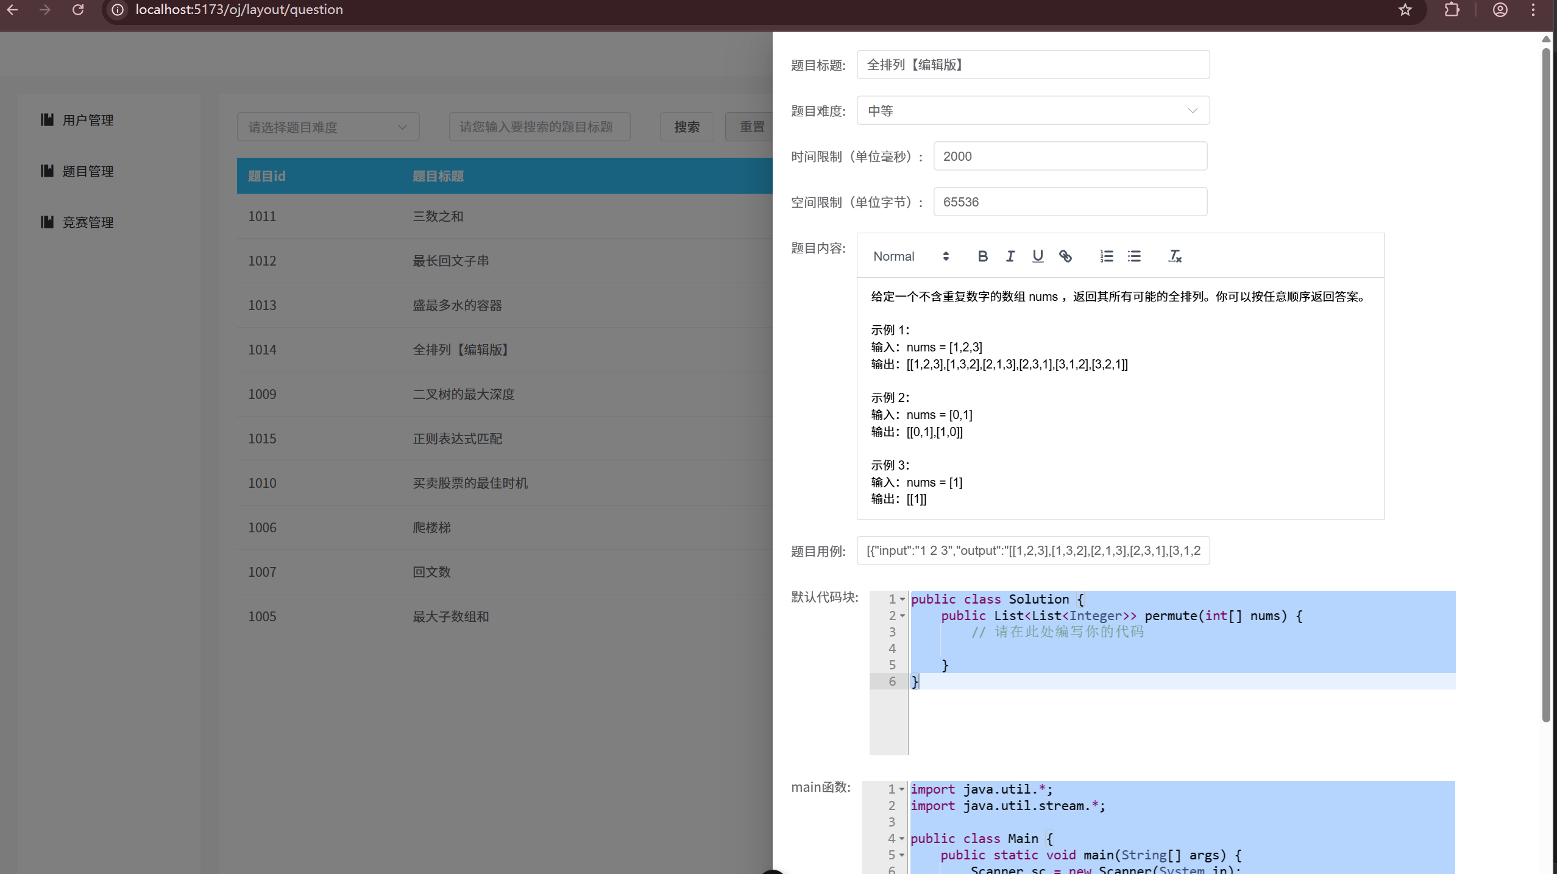Screen dimensions: 1557x874
Task: Open the browser profile icon
Action: tap(1500, 10)
